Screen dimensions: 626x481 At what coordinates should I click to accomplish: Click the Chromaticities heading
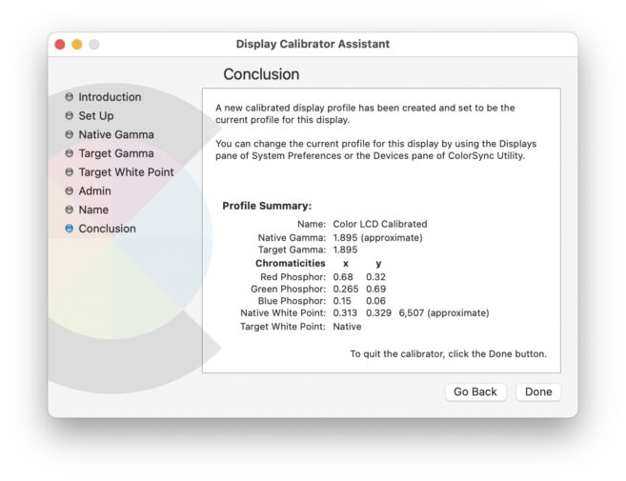[291, 264]
